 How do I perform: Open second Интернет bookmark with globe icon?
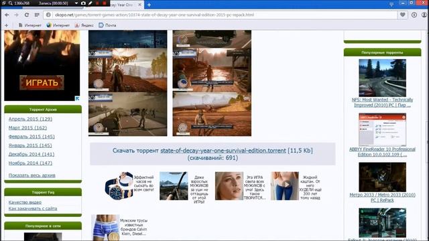[x=58, y=25]
